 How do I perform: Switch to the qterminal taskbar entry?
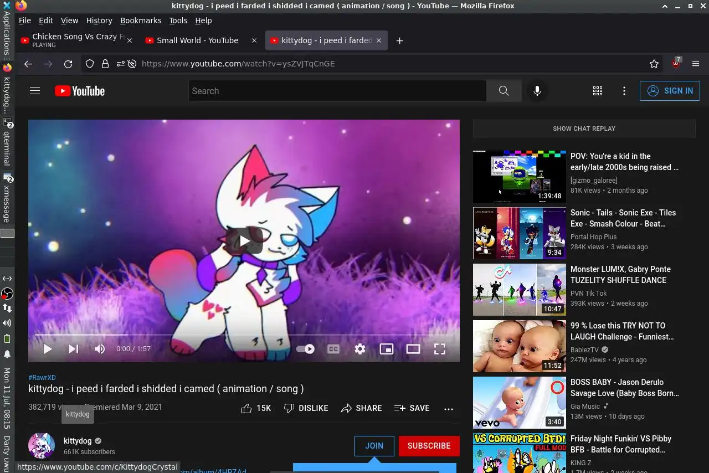pyautogui.click(x=7, y=142)
